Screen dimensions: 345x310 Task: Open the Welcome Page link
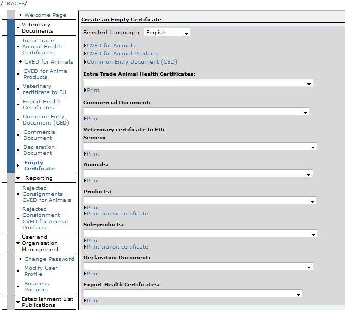(x=45, y=15)
